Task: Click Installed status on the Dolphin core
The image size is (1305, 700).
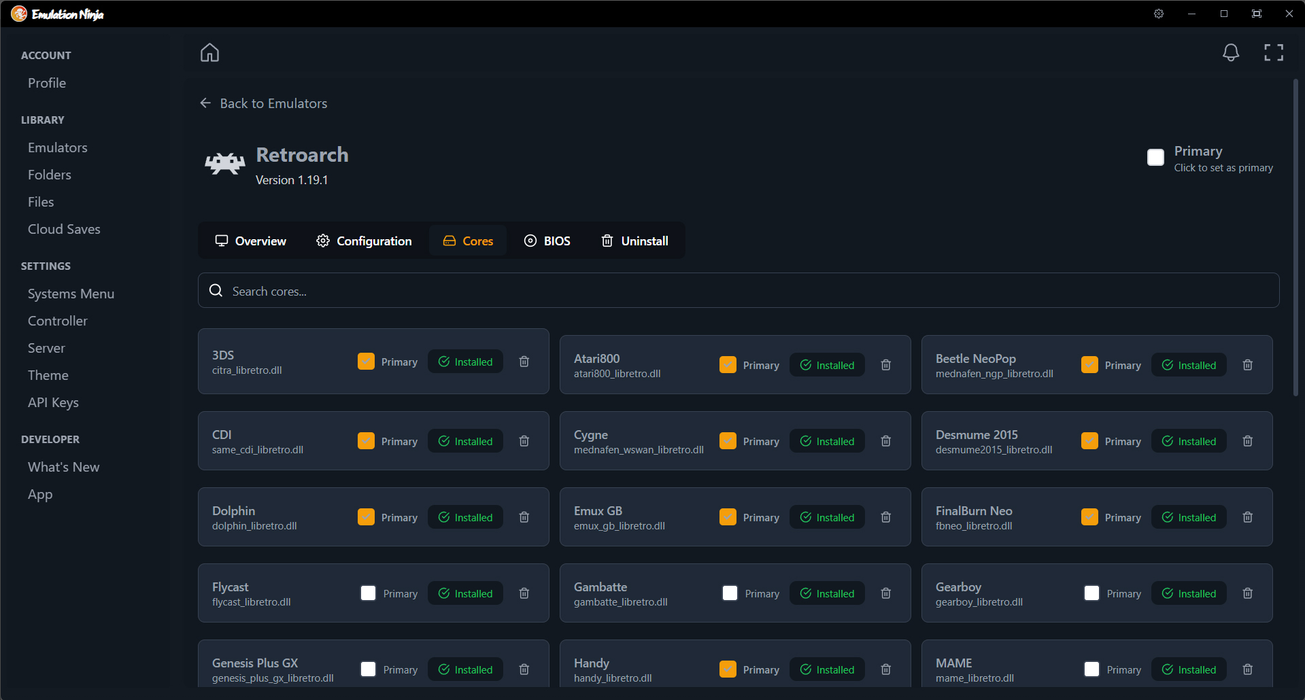Action: click(465, 517)
